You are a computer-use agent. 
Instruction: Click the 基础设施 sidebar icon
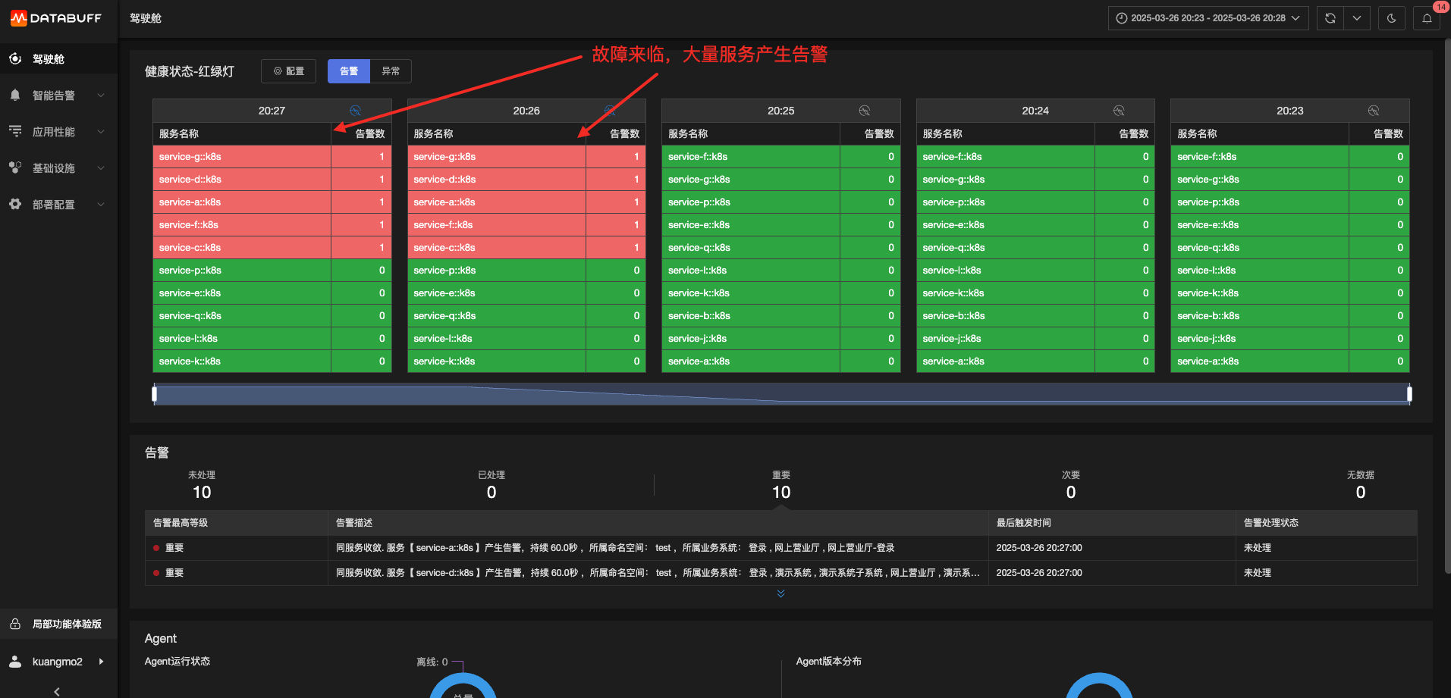(15, 167)
